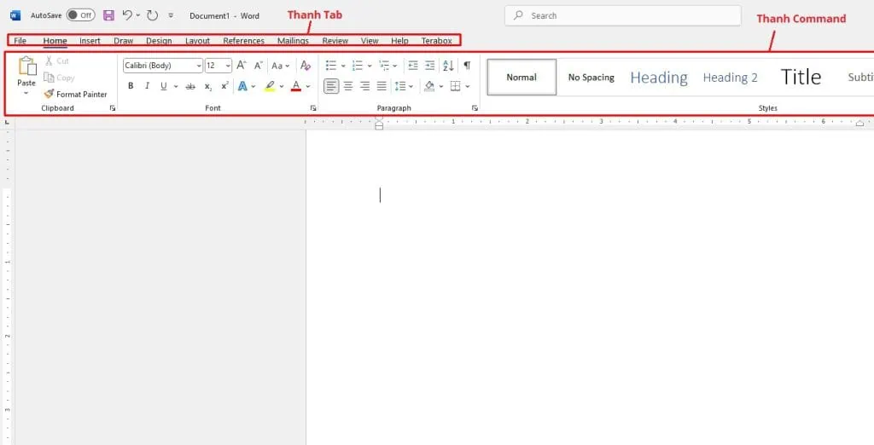Apply yellow text highlight color

click(x=270, y=86)
